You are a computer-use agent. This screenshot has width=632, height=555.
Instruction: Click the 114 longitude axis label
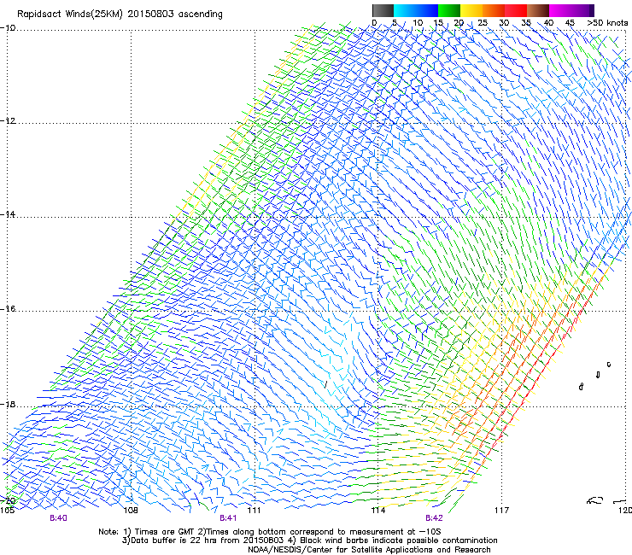pos(377,511)
